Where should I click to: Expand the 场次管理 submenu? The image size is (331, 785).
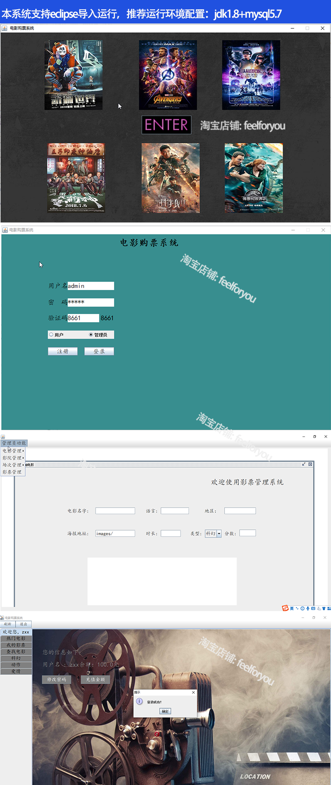pos(13,465)
